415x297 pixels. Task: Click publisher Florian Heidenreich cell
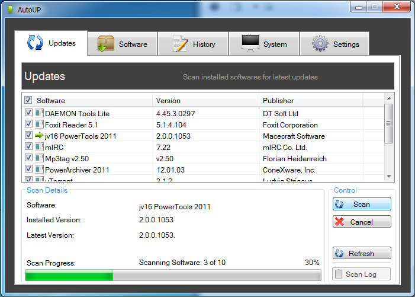tap(295, 159)
